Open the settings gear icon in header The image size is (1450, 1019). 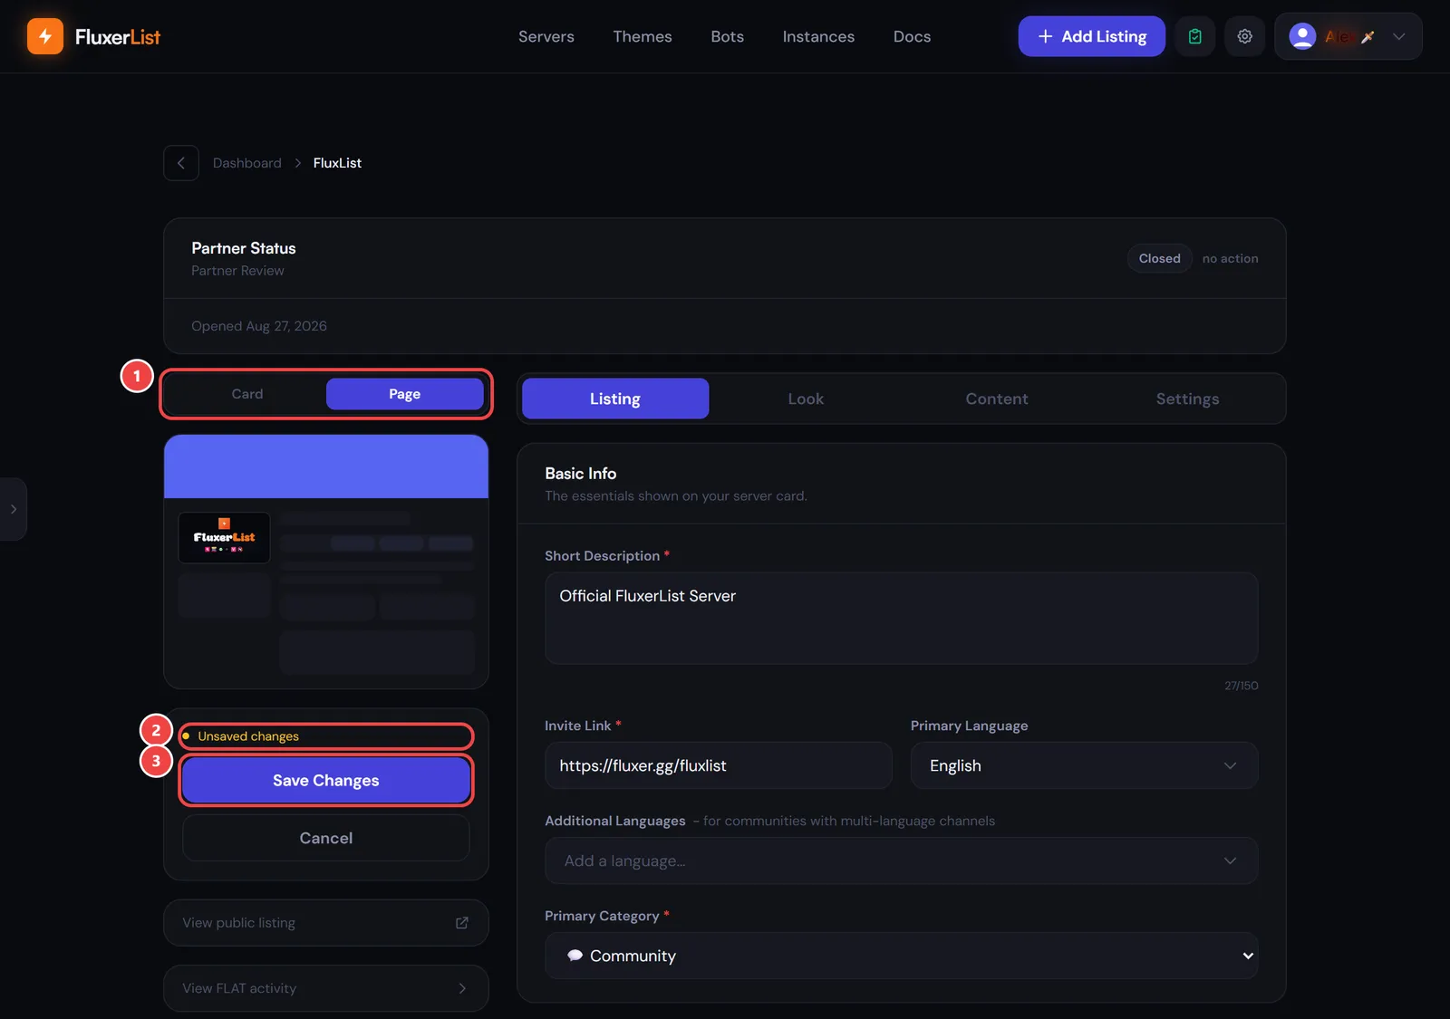click(1245, 36)
